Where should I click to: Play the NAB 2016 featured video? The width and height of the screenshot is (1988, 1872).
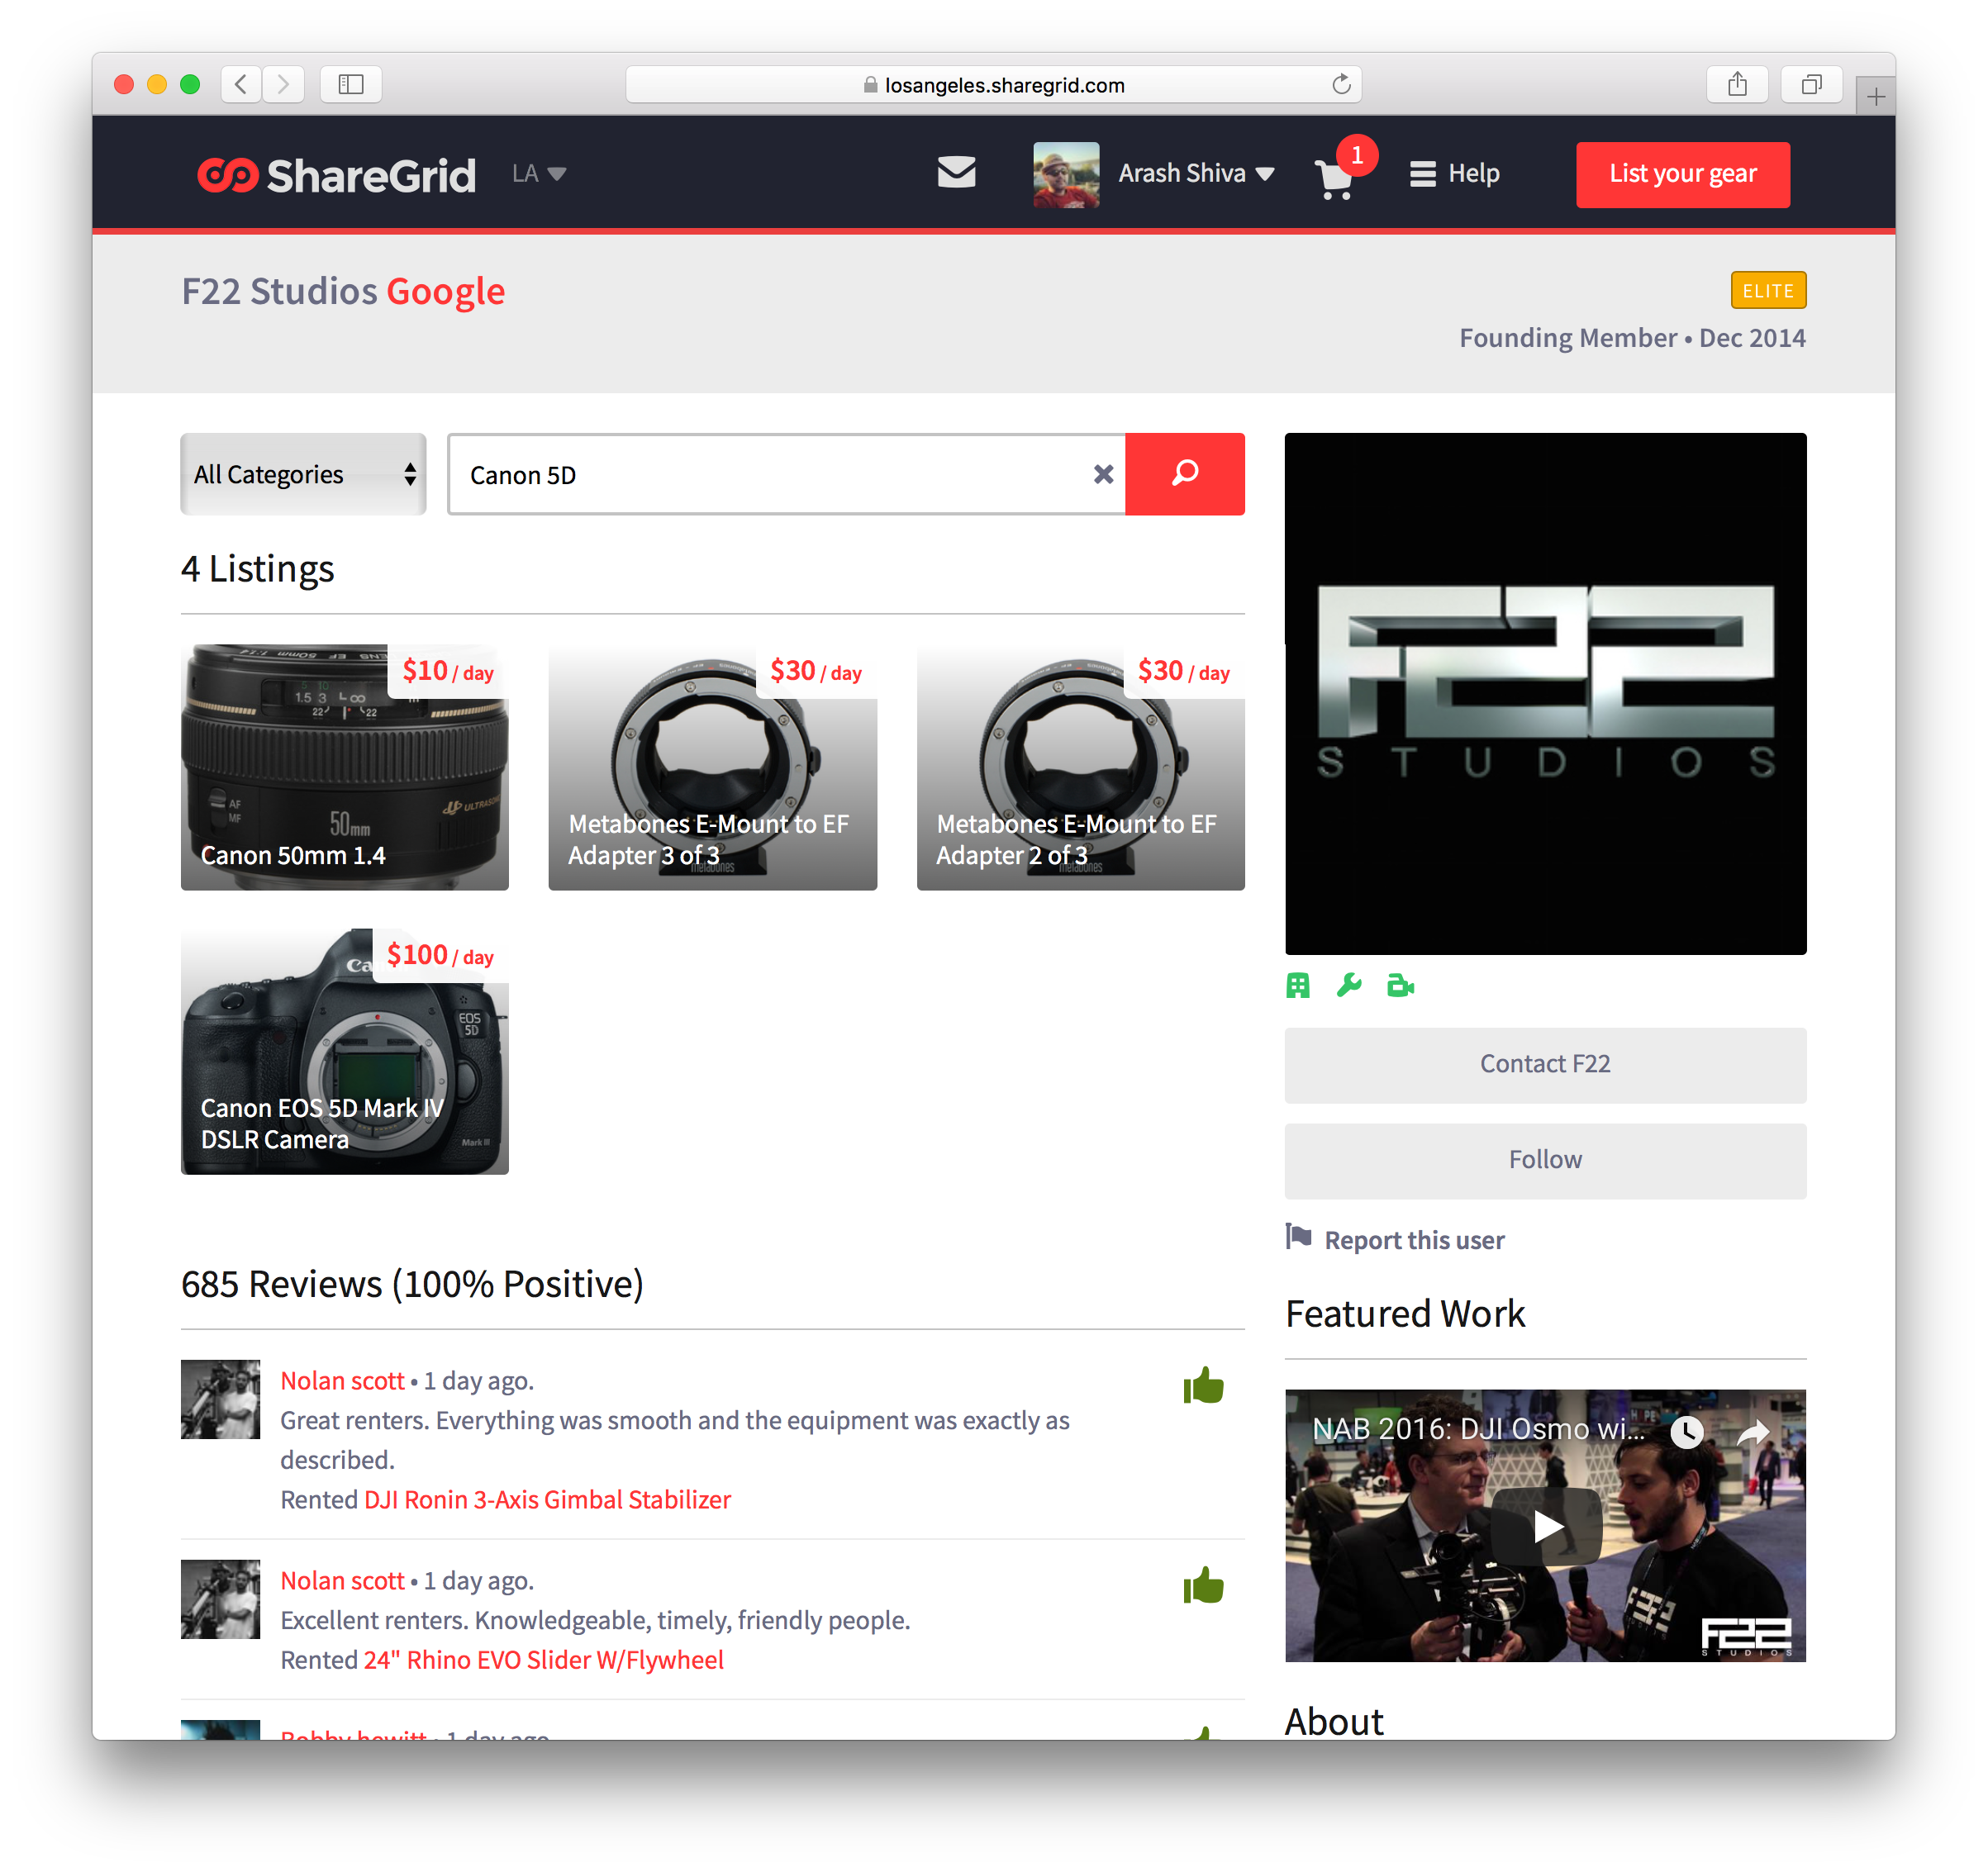pyautogui.click(x=1546, y=1526)
